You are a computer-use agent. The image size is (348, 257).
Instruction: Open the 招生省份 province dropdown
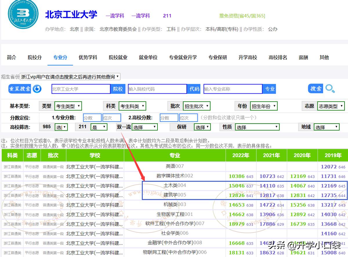(x=69, y=76)
